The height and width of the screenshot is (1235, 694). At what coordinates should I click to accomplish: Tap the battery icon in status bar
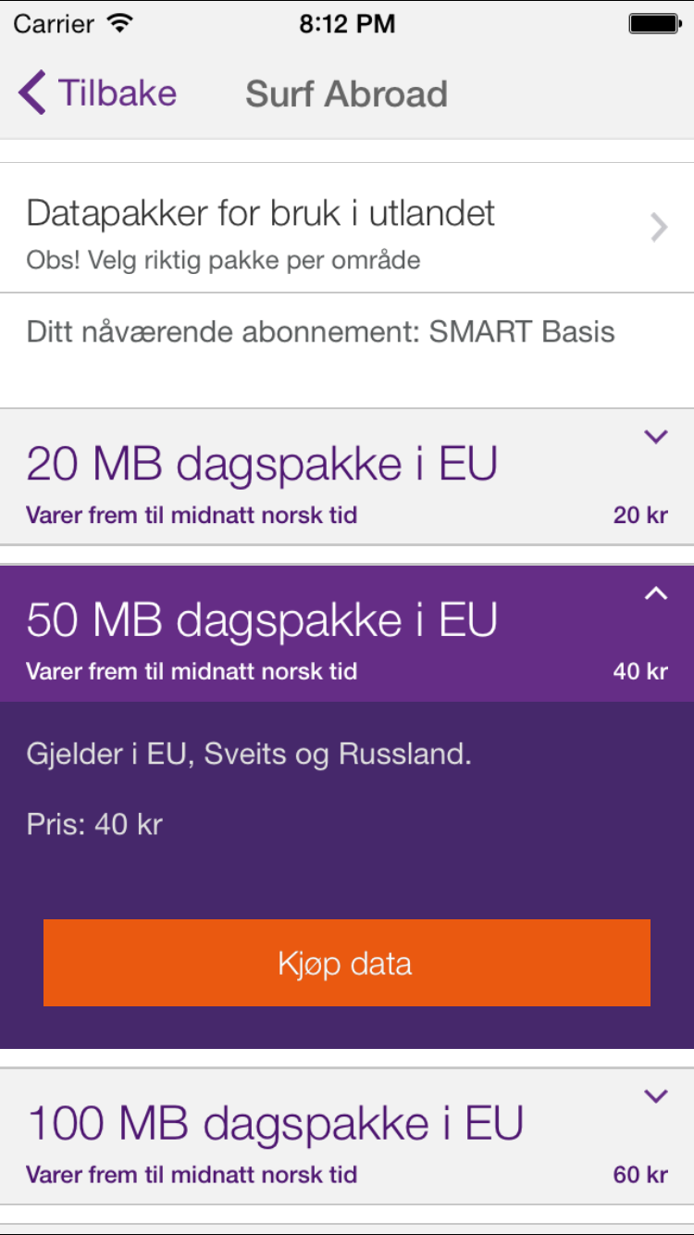coord(654,24)
